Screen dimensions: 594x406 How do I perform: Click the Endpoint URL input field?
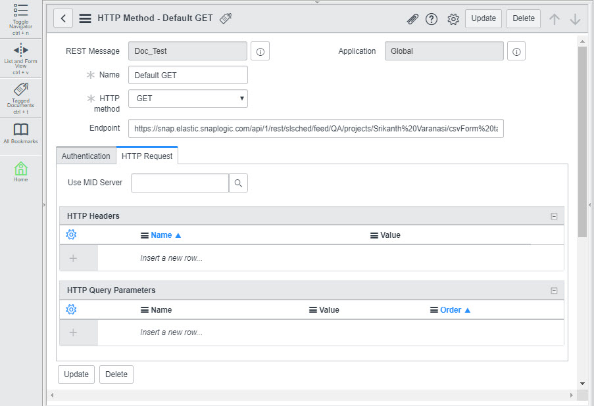click(316, 129)
